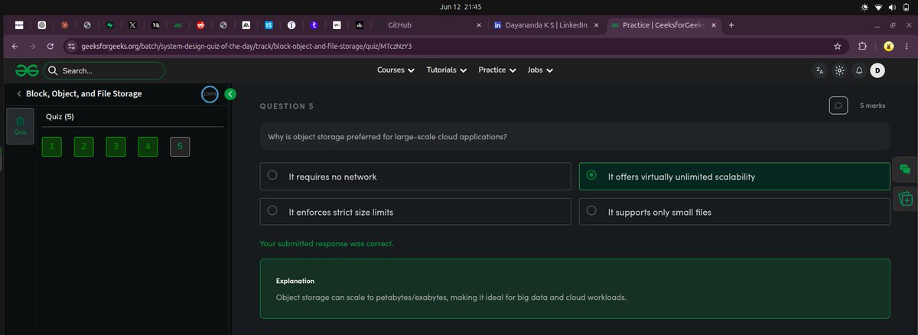The height and width of the screenshot is (335, 918).
Task: Click 'Your submitted response was correct.' text
Action: point(327,244)
